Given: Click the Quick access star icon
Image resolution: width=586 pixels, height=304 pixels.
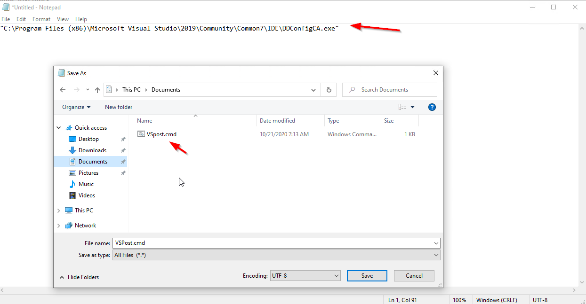Looking at the screenshot, I should pyautogui.click(x=69, y=128).
